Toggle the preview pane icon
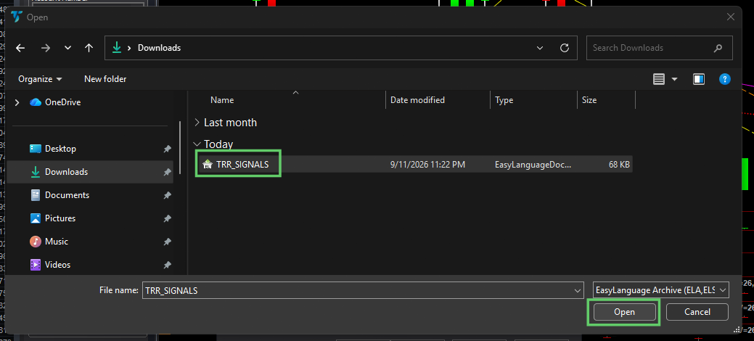This screenshot has width=754, height=341. [699, 79]
